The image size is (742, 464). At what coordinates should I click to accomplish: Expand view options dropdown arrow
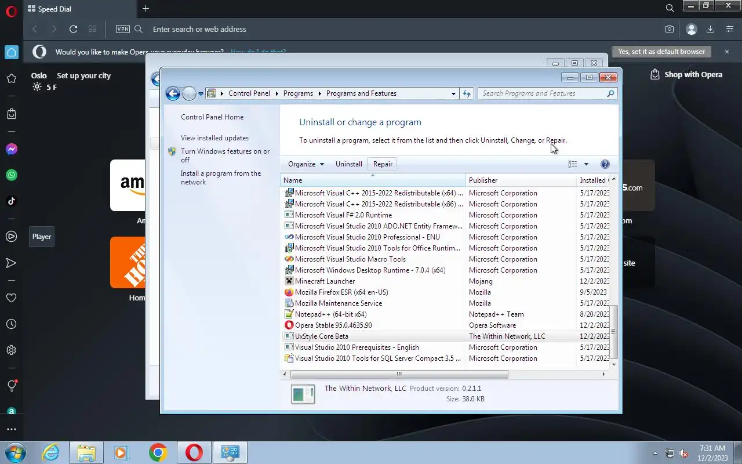[x=586, y=164]
